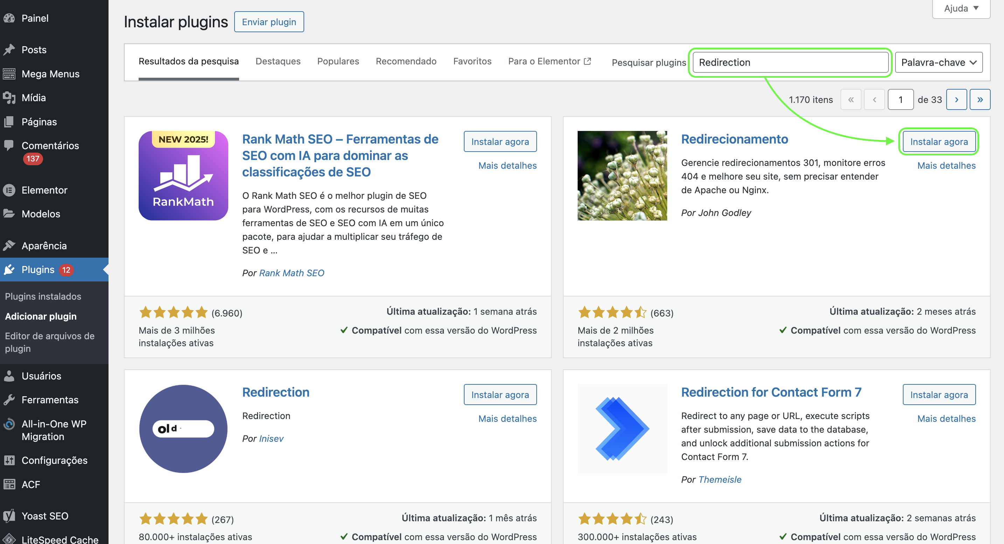Click the Plugins plug icon

pos(9,269)
